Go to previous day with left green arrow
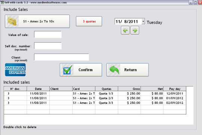The width and height of the screenshot is (202, 135). pos(125,30)
